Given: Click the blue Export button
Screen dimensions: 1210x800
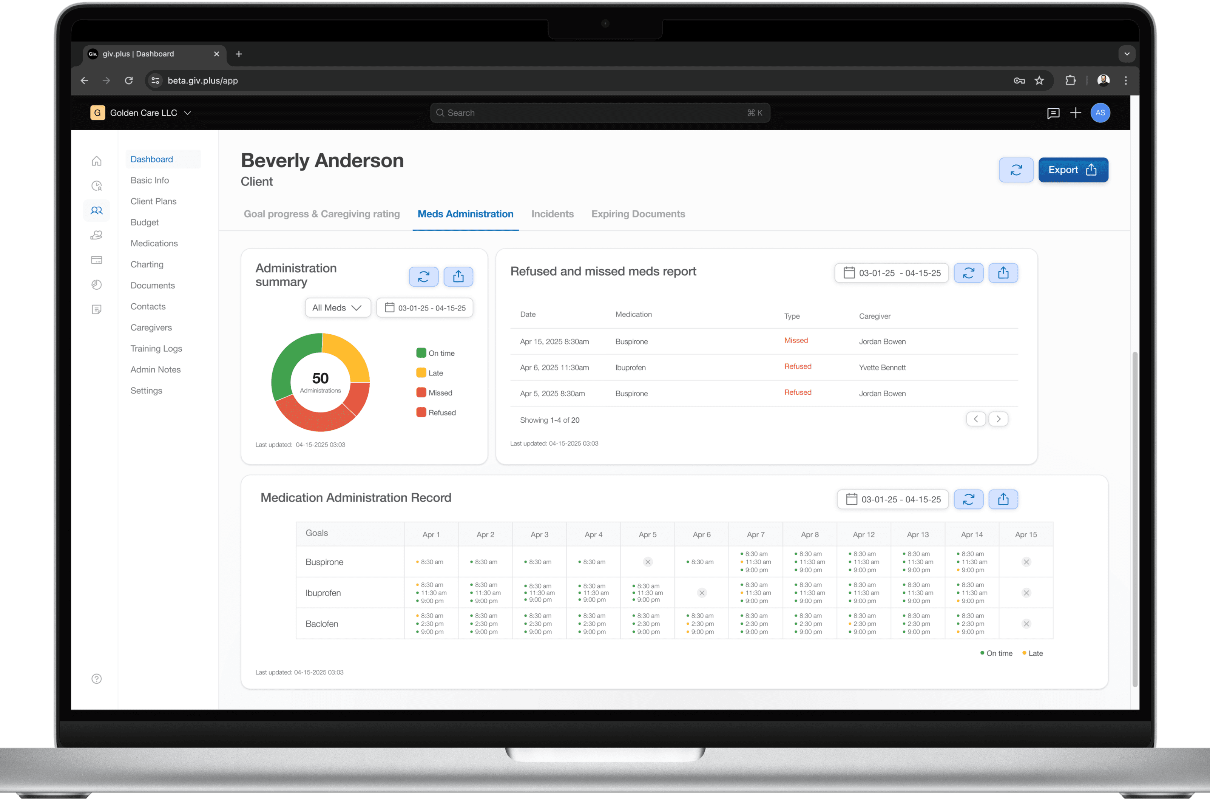Looking at the screenshot, I should pos(1073,170).
